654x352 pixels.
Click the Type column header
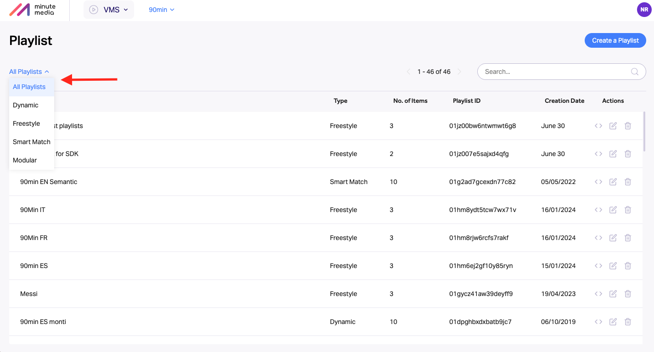[341, 101]
